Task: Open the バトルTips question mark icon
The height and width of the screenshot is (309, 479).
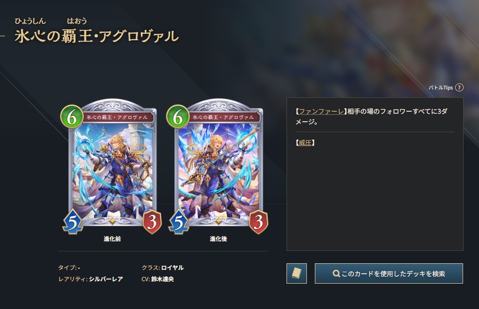Action: tap(459, 87)
